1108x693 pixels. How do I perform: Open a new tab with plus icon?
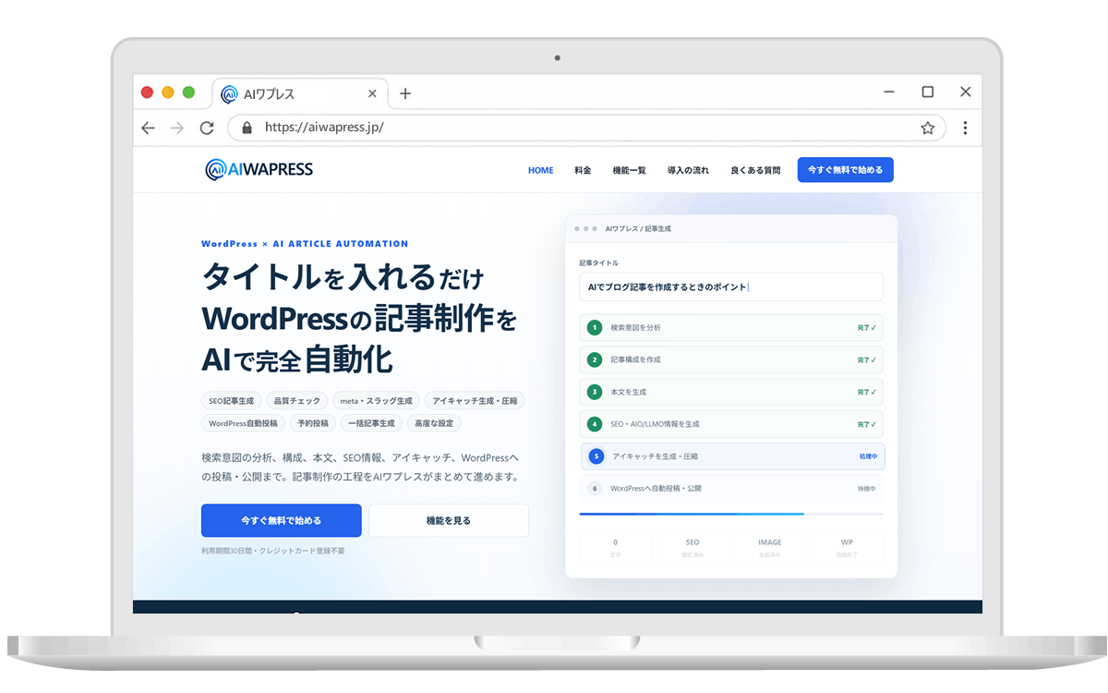pos(404,93)
